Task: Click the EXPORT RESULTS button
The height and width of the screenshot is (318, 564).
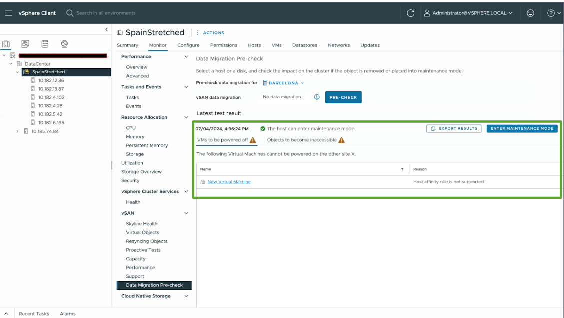Action: point(454,128)
